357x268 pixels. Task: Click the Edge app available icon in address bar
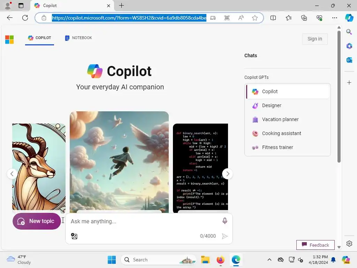point(213,18)
